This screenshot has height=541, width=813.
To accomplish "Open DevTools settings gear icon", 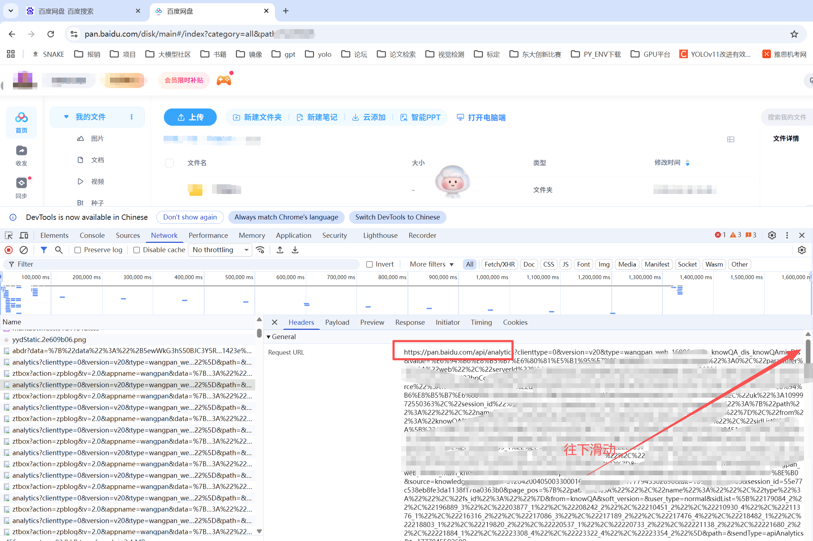I will (772, 235).
